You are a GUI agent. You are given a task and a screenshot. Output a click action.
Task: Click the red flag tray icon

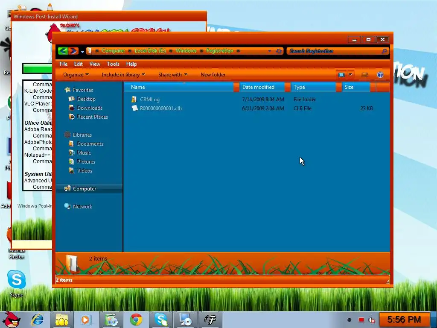point(361,320)
